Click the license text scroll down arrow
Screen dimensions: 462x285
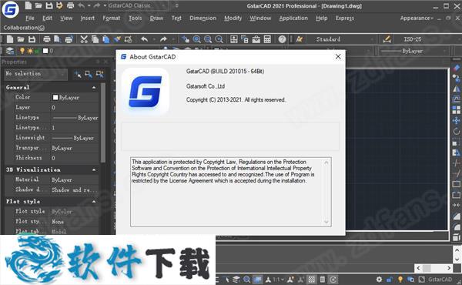[326, 222]
